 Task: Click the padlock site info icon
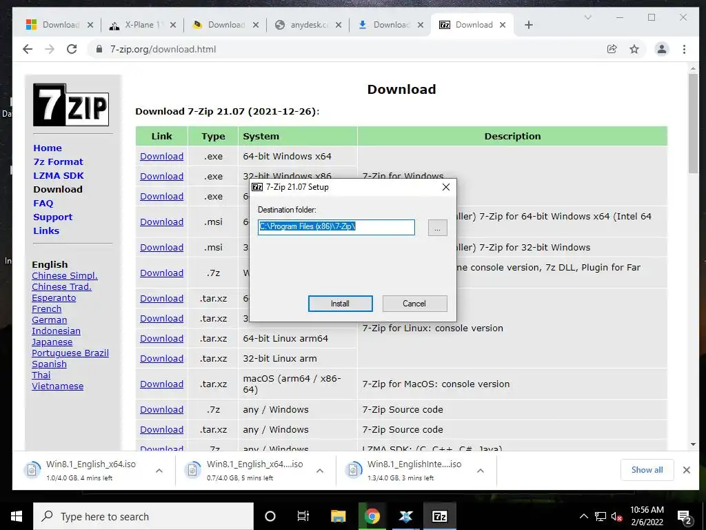99,49
